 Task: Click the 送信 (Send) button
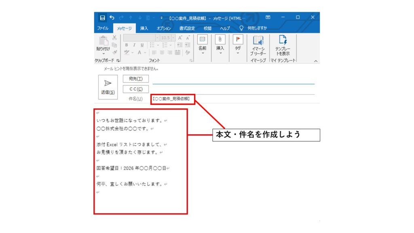click(x=108, y=87)
